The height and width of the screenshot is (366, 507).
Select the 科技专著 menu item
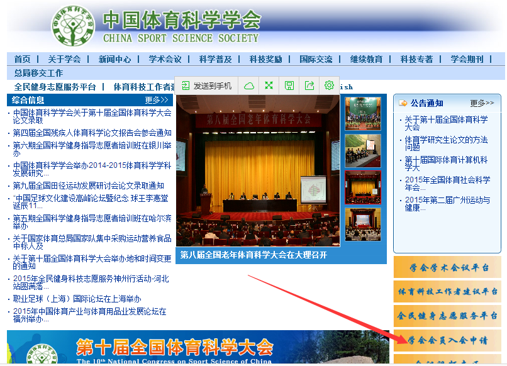[x=417, y=59]
